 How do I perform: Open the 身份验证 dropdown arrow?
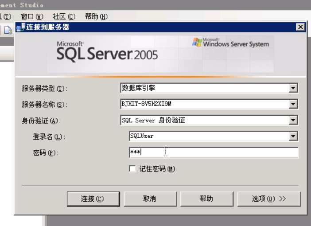pos(293,120)
